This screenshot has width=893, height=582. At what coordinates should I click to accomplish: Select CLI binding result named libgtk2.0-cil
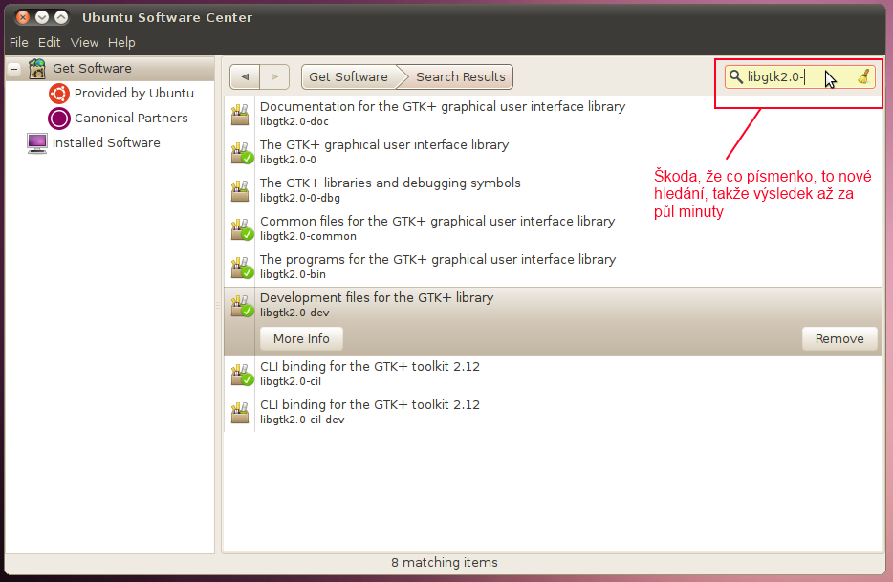point(553,374)
